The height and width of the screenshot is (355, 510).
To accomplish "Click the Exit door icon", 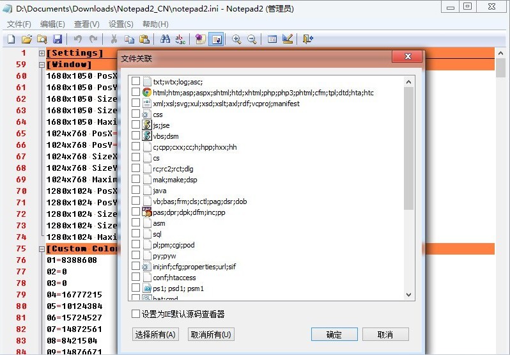I will click(x=307, y=40).
